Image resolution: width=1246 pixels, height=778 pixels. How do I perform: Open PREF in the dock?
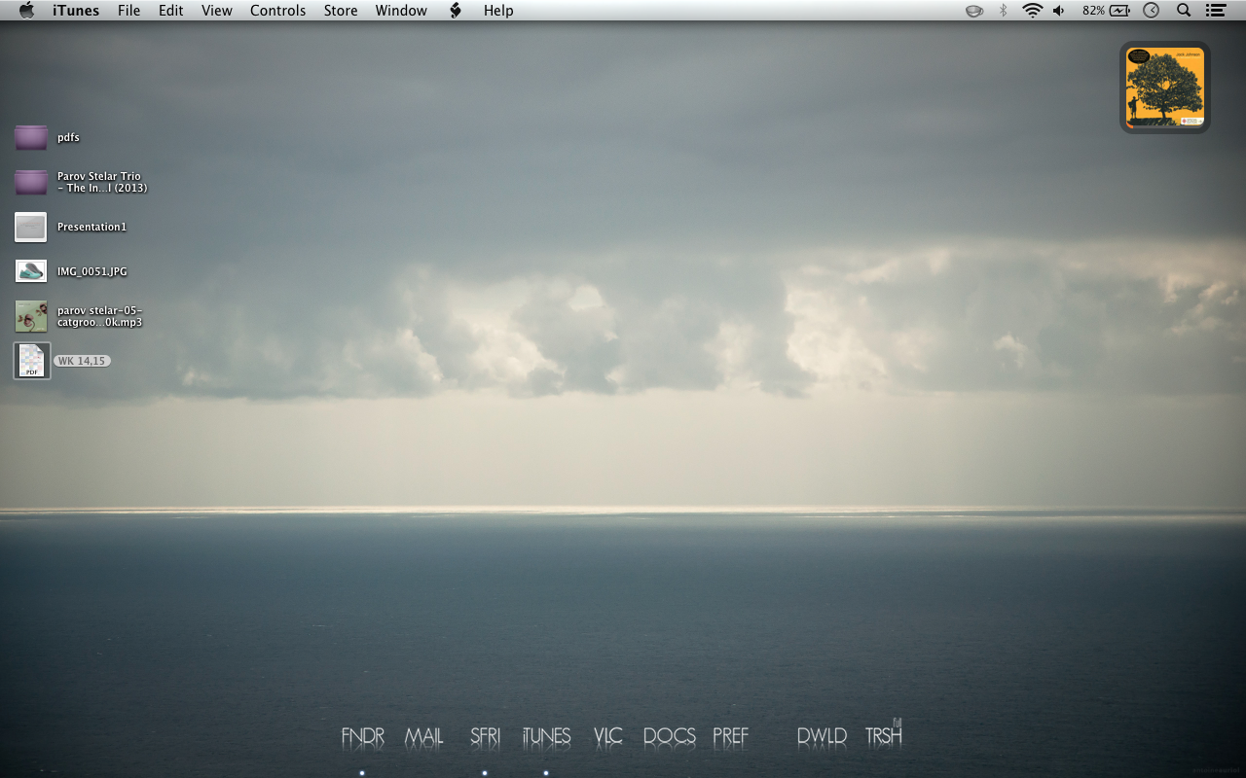730,736
